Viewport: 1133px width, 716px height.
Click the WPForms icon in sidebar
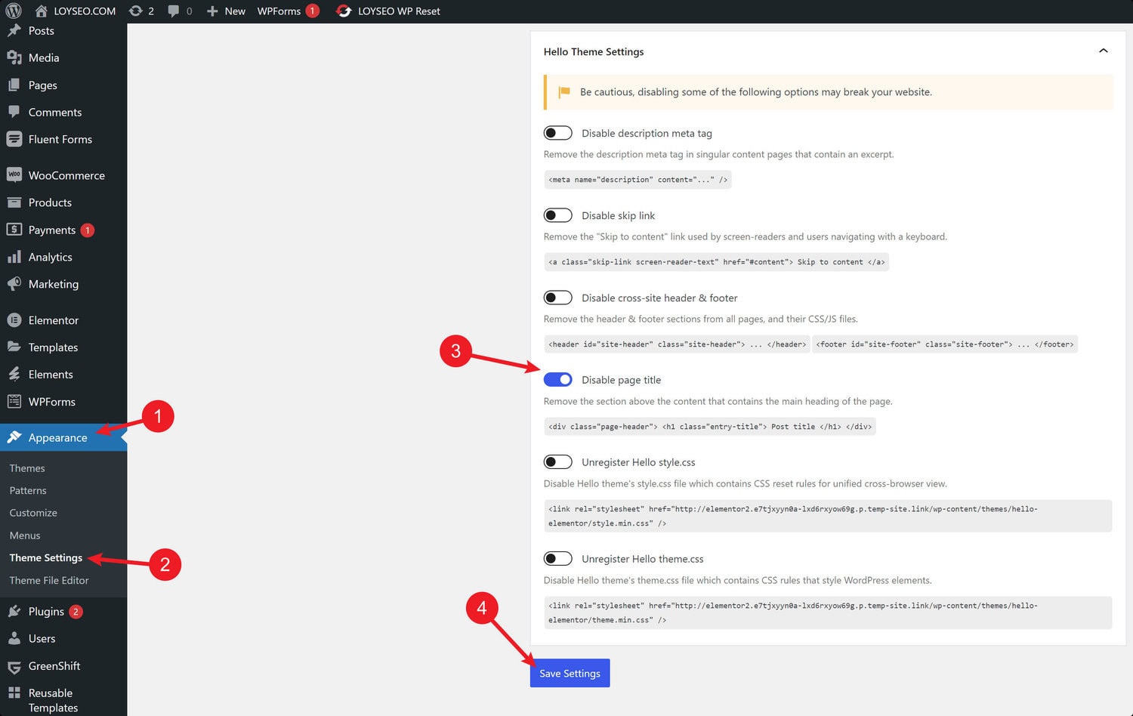click(x=14, y=402)
